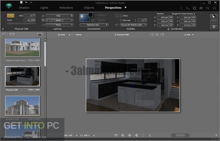
Task: Click the render camera icon in top toolbar
Action: point(201,8)
